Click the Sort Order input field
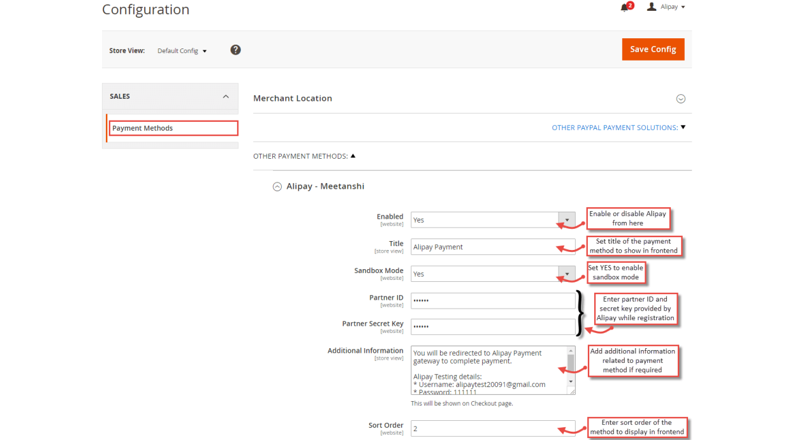Screen dimensions: 790x440 tap(493, 429)
